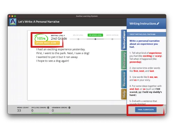Open the Dictionary side tab

click(124, 60)
